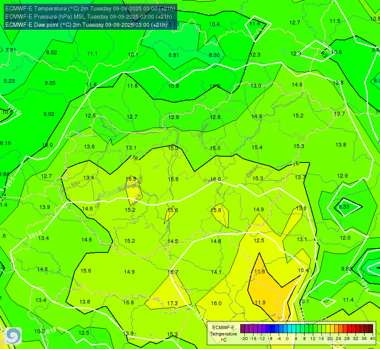Screen dimensions: 380x349
Task: Click the 1016 isobar label
Action: point(365,285)
